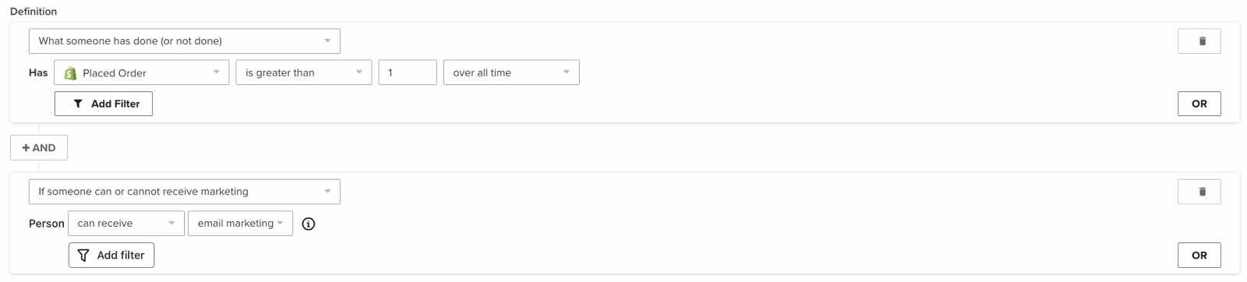Click OR button in the Placed Order condition
1247x282 pixels.
pyautogui.click(x=1199, y=104)
